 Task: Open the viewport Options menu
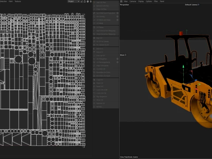point(149,1)
